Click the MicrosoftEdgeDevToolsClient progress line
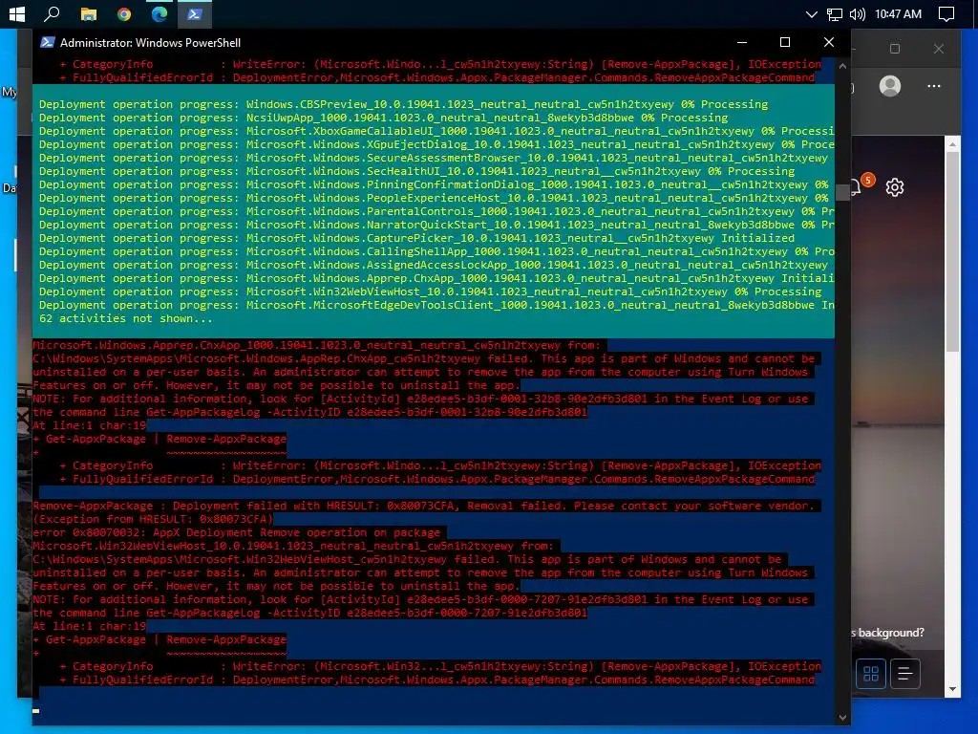Image resolution: width=978 pixels, height=734 pixels. coord(436,305)
